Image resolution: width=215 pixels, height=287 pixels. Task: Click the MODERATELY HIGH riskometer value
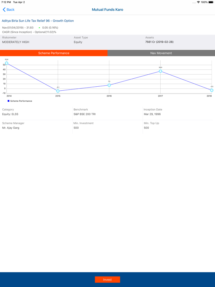tap(16, 42)
